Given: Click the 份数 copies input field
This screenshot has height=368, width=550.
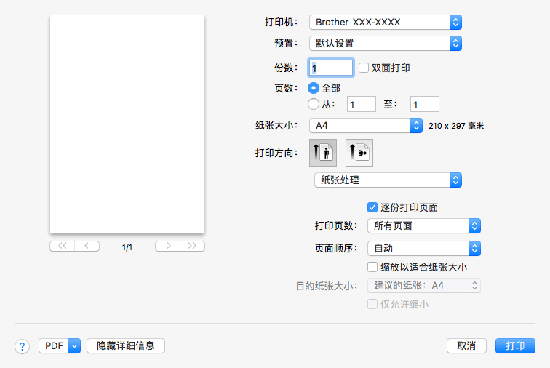Looking at the screenshot, I should click(331, 68).
